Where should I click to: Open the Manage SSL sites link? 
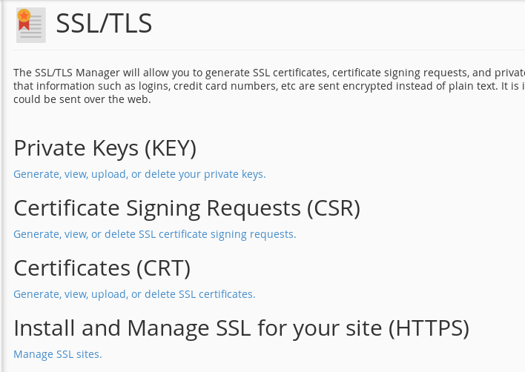(58, 354)
